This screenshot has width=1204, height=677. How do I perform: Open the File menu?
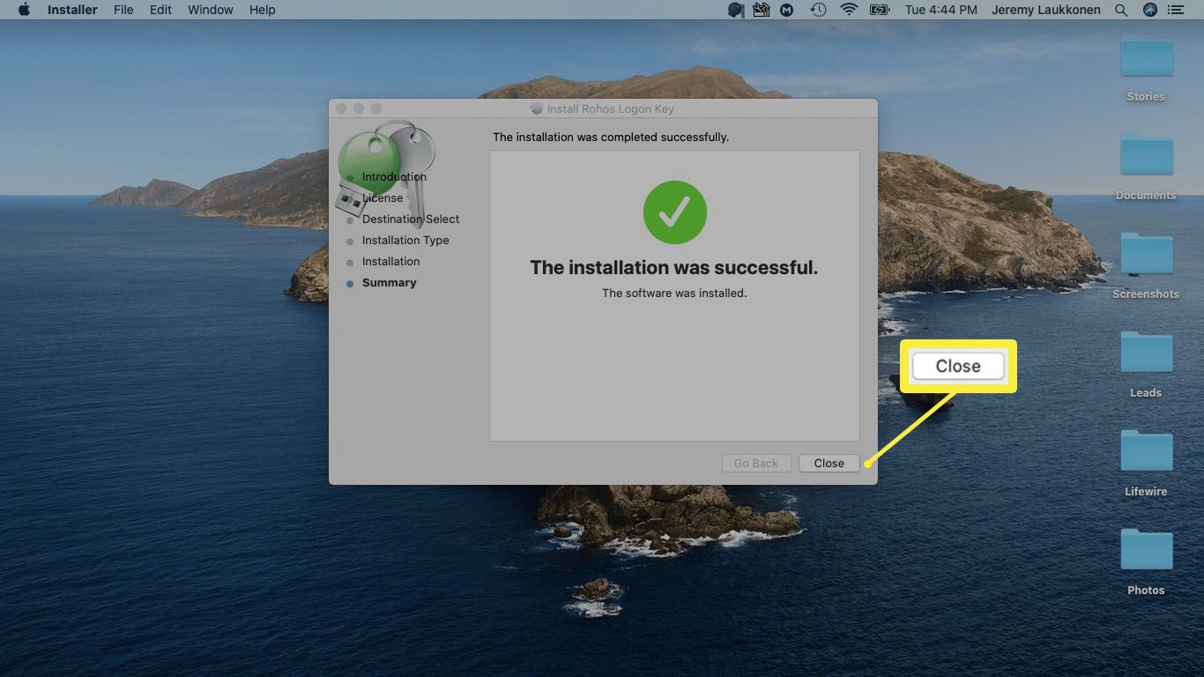123,10
